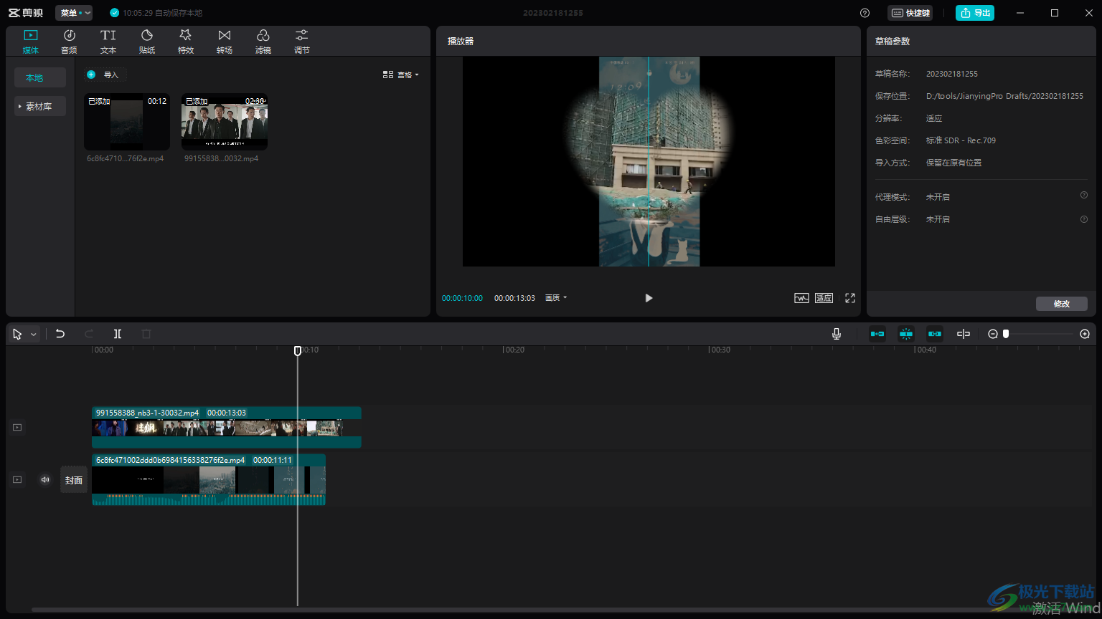Image resolution: width=1102 pixels, height=619 pixels.
Task: Enter fullscreen preview mode
Action: click(850, 298)
